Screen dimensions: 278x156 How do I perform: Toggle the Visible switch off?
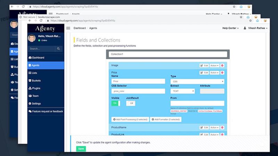[115, 103]
